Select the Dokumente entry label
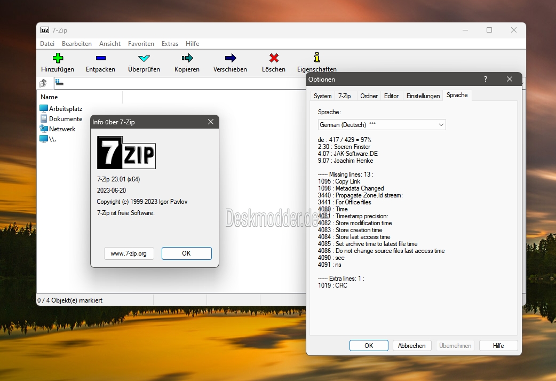The height and width of the screenshot is (381, 556). 66,119
